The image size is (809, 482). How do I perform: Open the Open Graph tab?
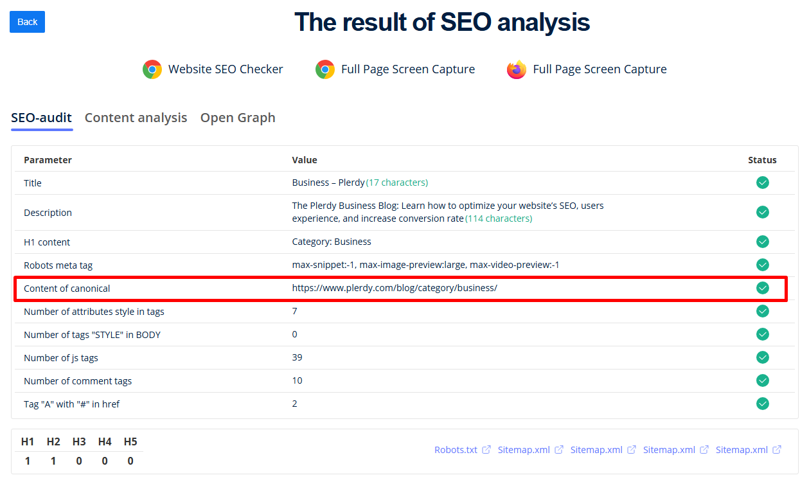[238, 118]
